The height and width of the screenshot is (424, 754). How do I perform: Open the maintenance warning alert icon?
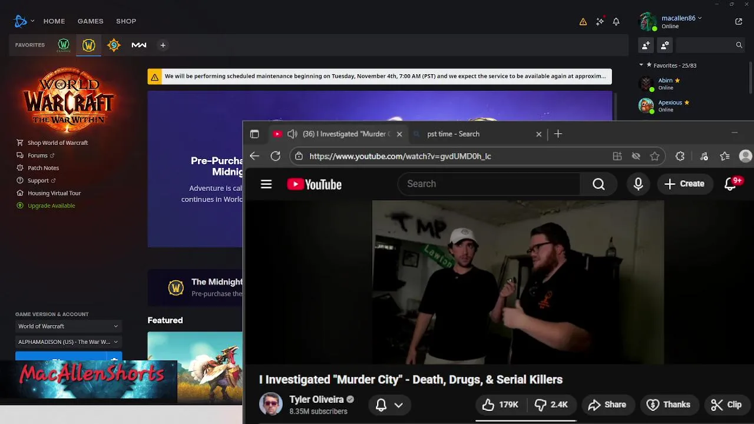tap(583, 21)
